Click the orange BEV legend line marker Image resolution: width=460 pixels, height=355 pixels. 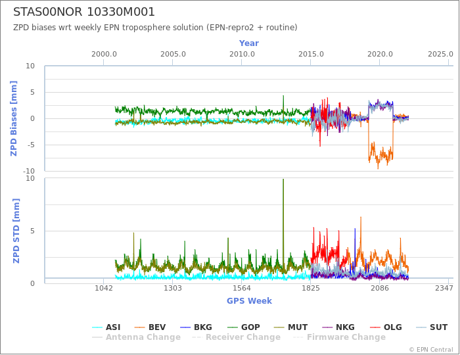pyautogui.click(x=139, y=327)
